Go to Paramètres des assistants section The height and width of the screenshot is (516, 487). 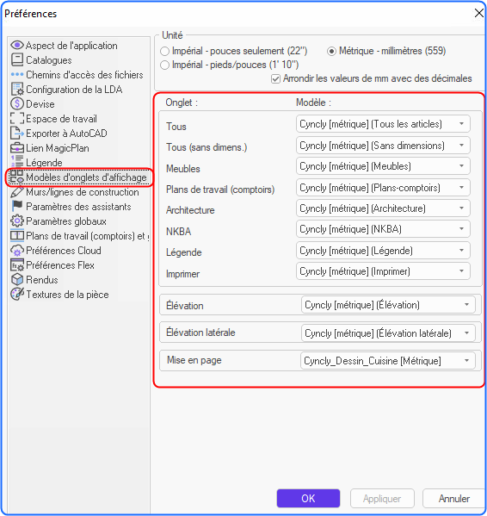[x=78, y=207]
